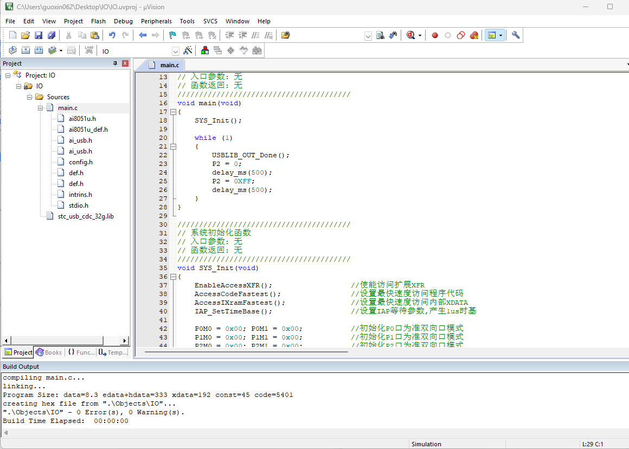Collapse the IO target node
This screenshot has width=629, height=449.
click(x=18, y=86)
